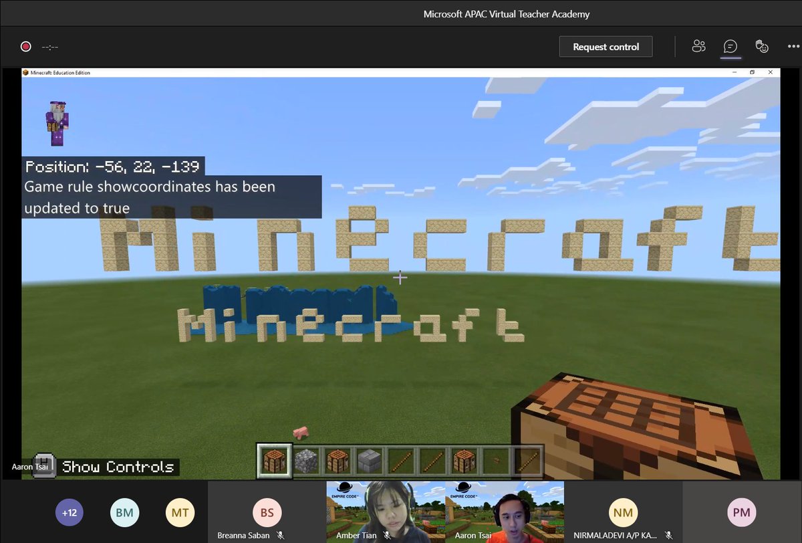The image size is (802, 543).
Task: Select the BM participant avatar
Action: click(125, 514)
